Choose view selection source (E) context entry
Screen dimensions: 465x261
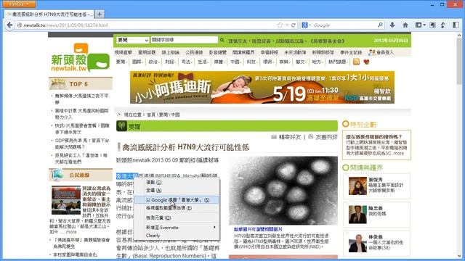(177, 208)
